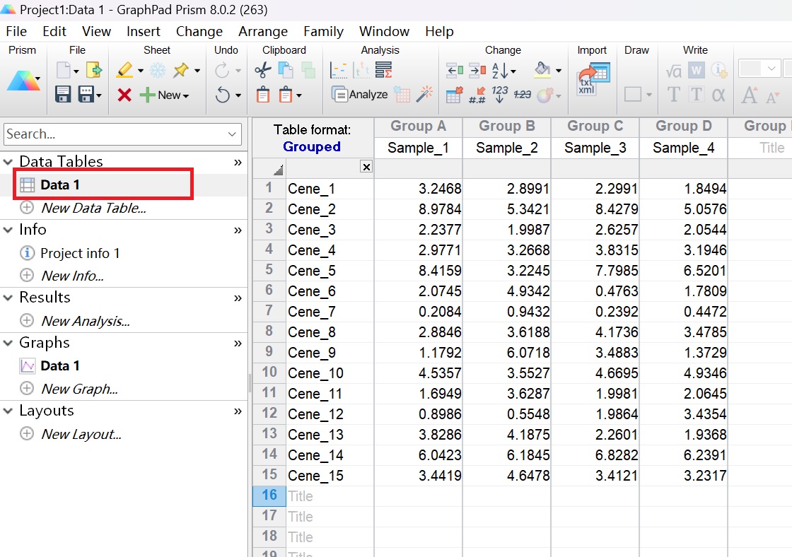Click the paint bucket fill color icon
Image resolution: width=792 pixels, height=557 pixels.
(542, 71)
